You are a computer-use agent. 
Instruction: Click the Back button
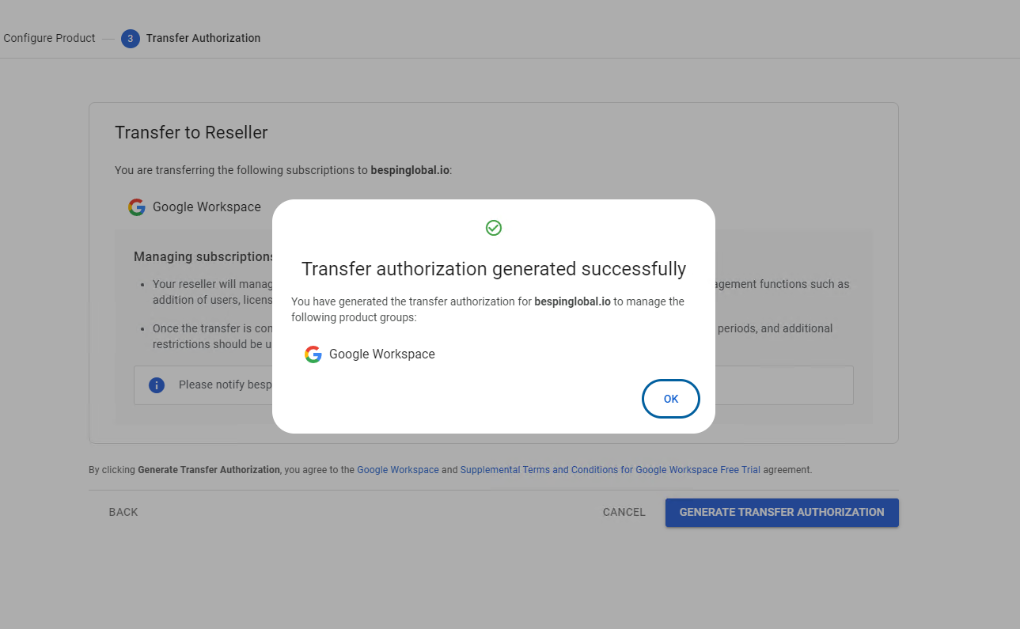click(x=123, y=512)
